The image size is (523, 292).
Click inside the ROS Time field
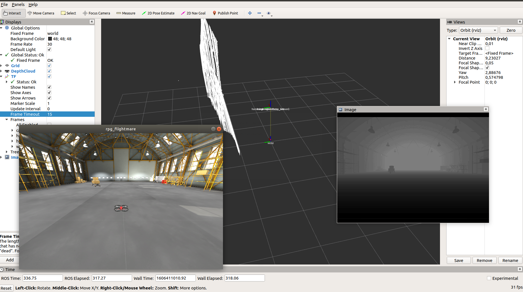pos(42,278)
